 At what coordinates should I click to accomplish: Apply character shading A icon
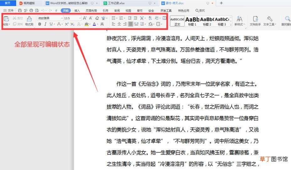click(102, 24)
